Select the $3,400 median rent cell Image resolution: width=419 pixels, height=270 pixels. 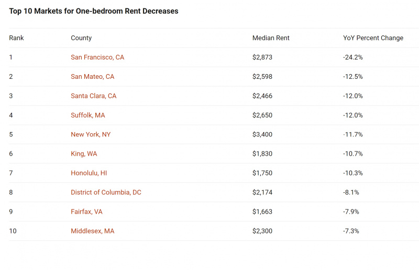coord(262,135)
